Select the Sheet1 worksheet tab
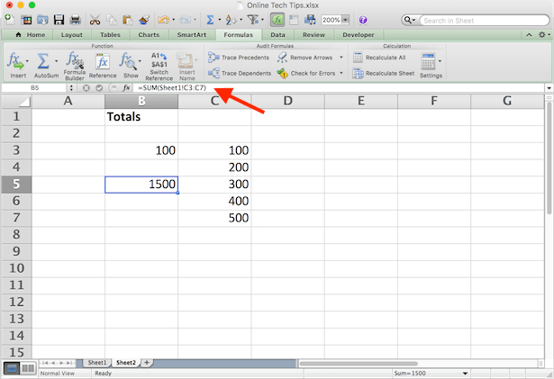The image size is (554, 379). pos(95,362)
